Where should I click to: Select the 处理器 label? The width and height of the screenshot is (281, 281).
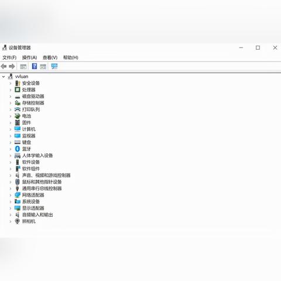[29, 90]
